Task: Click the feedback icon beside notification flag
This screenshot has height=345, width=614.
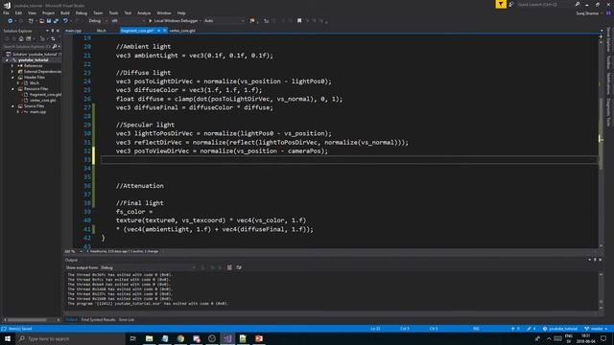Action: click(x=511, y=4)
